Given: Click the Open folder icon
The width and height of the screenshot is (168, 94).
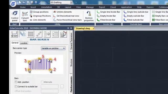Looking at the screenshot, I should click(x=24, y=2).
